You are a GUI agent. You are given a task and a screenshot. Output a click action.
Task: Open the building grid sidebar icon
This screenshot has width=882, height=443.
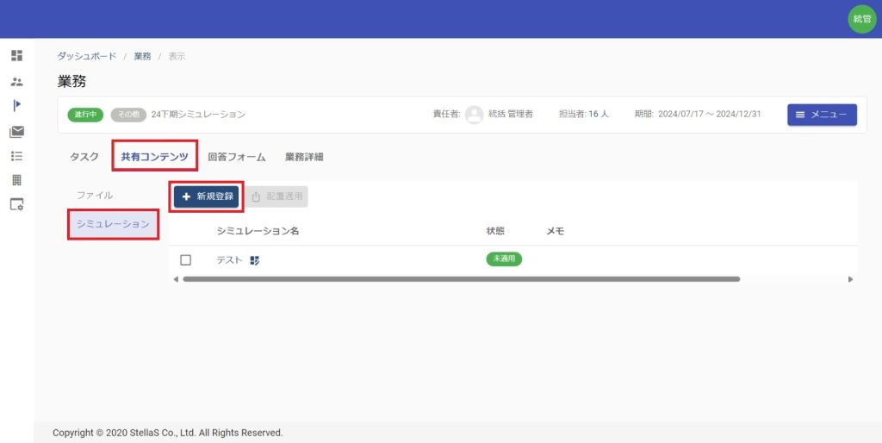tap(16, 180)
